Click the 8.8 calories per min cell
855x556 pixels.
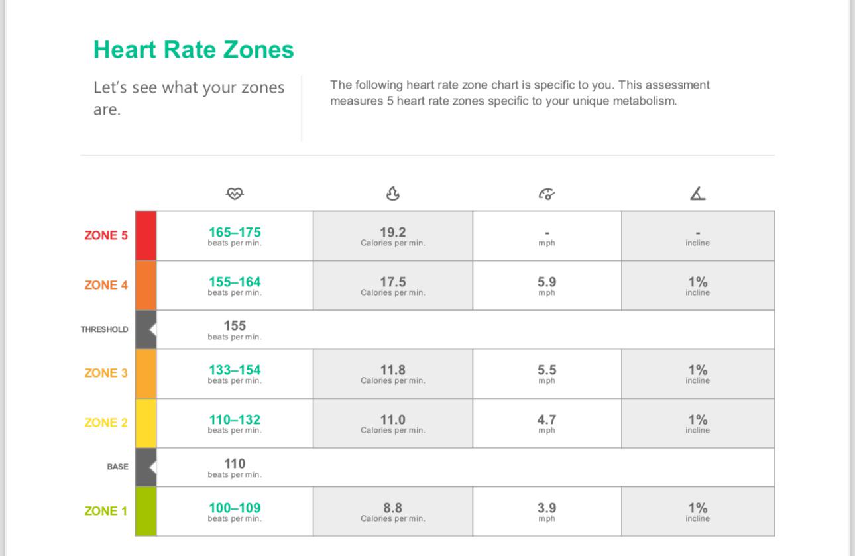point(393,512)
